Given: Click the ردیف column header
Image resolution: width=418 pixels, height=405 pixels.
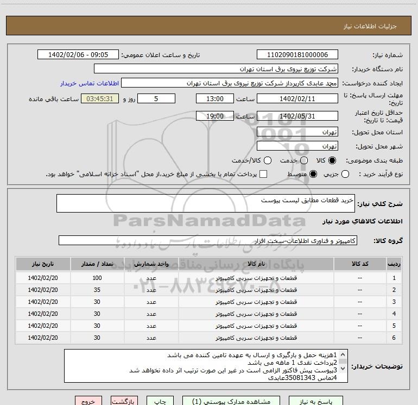Looking at the screenshot, I should 394,264.
